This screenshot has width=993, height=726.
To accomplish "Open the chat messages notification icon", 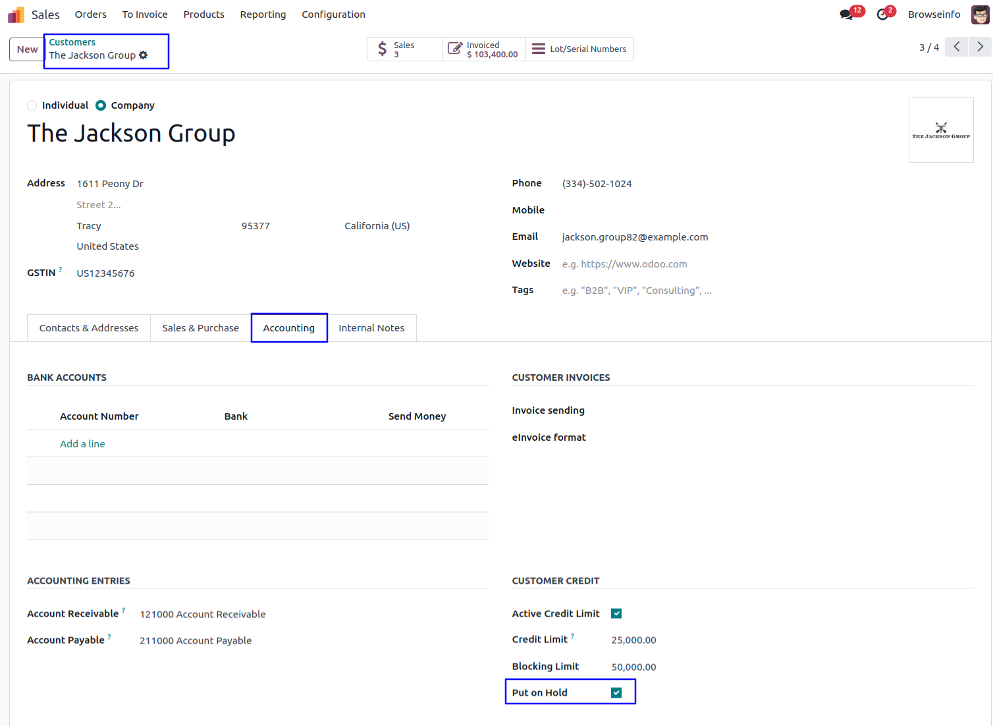I will (x=846, y=14).
